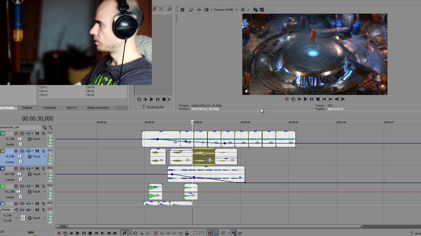Adjust volume slider on track 24
The width and height of the screenshot is (421, 236).
click(19, 139)
